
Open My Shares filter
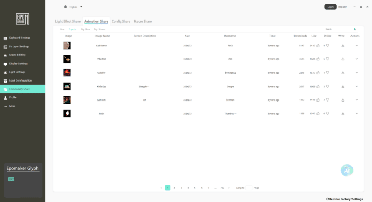pyautogui.click(x=100, y=29)
